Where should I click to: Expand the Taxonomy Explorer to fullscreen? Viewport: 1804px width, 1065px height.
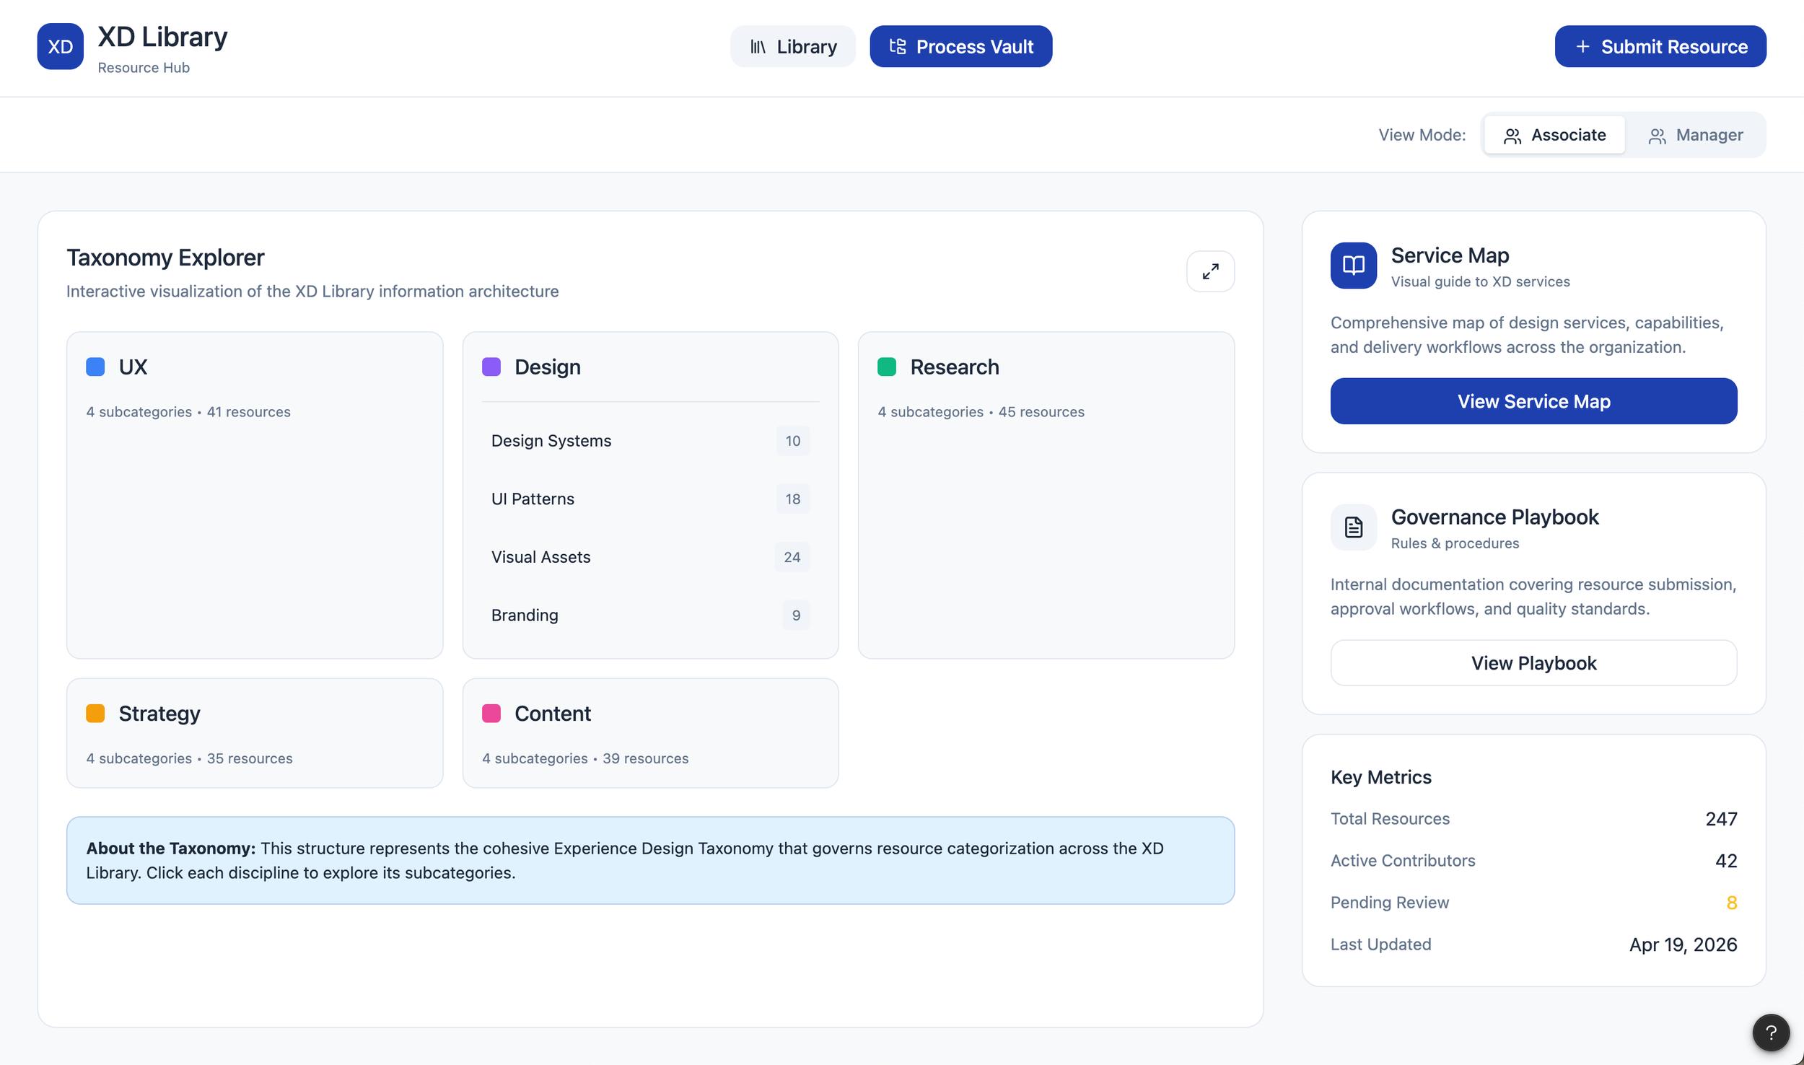1210,271
